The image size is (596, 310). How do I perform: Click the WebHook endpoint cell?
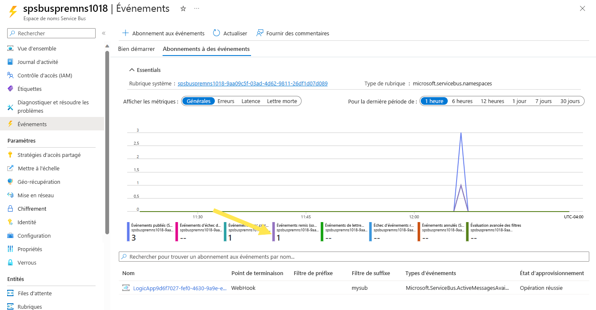click(x=243, y=288)
